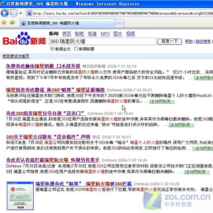Click the IE back arrow button
Image resolution: width=213 pixels, height=213 pixels.
tap(5, 13)
